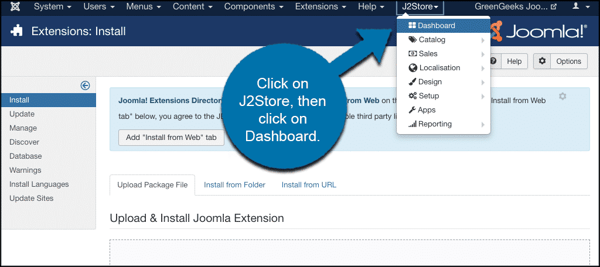The image size is (600, 267).
Task: Click the Catalog tag icon
Action: (412, 40)
